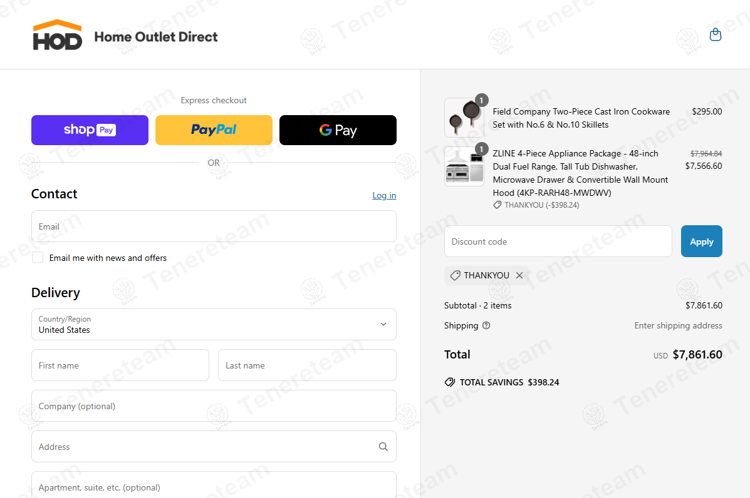The height and width of the screenshot is (498, 750).
Task: Choose Google Pay express checkout
Action: 338,130
